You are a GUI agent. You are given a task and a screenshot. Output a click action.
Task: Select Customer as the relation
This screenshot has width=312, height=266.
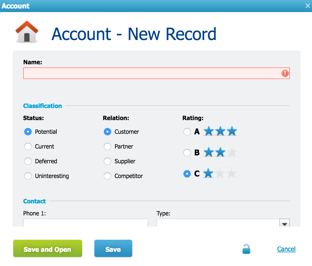108,132
